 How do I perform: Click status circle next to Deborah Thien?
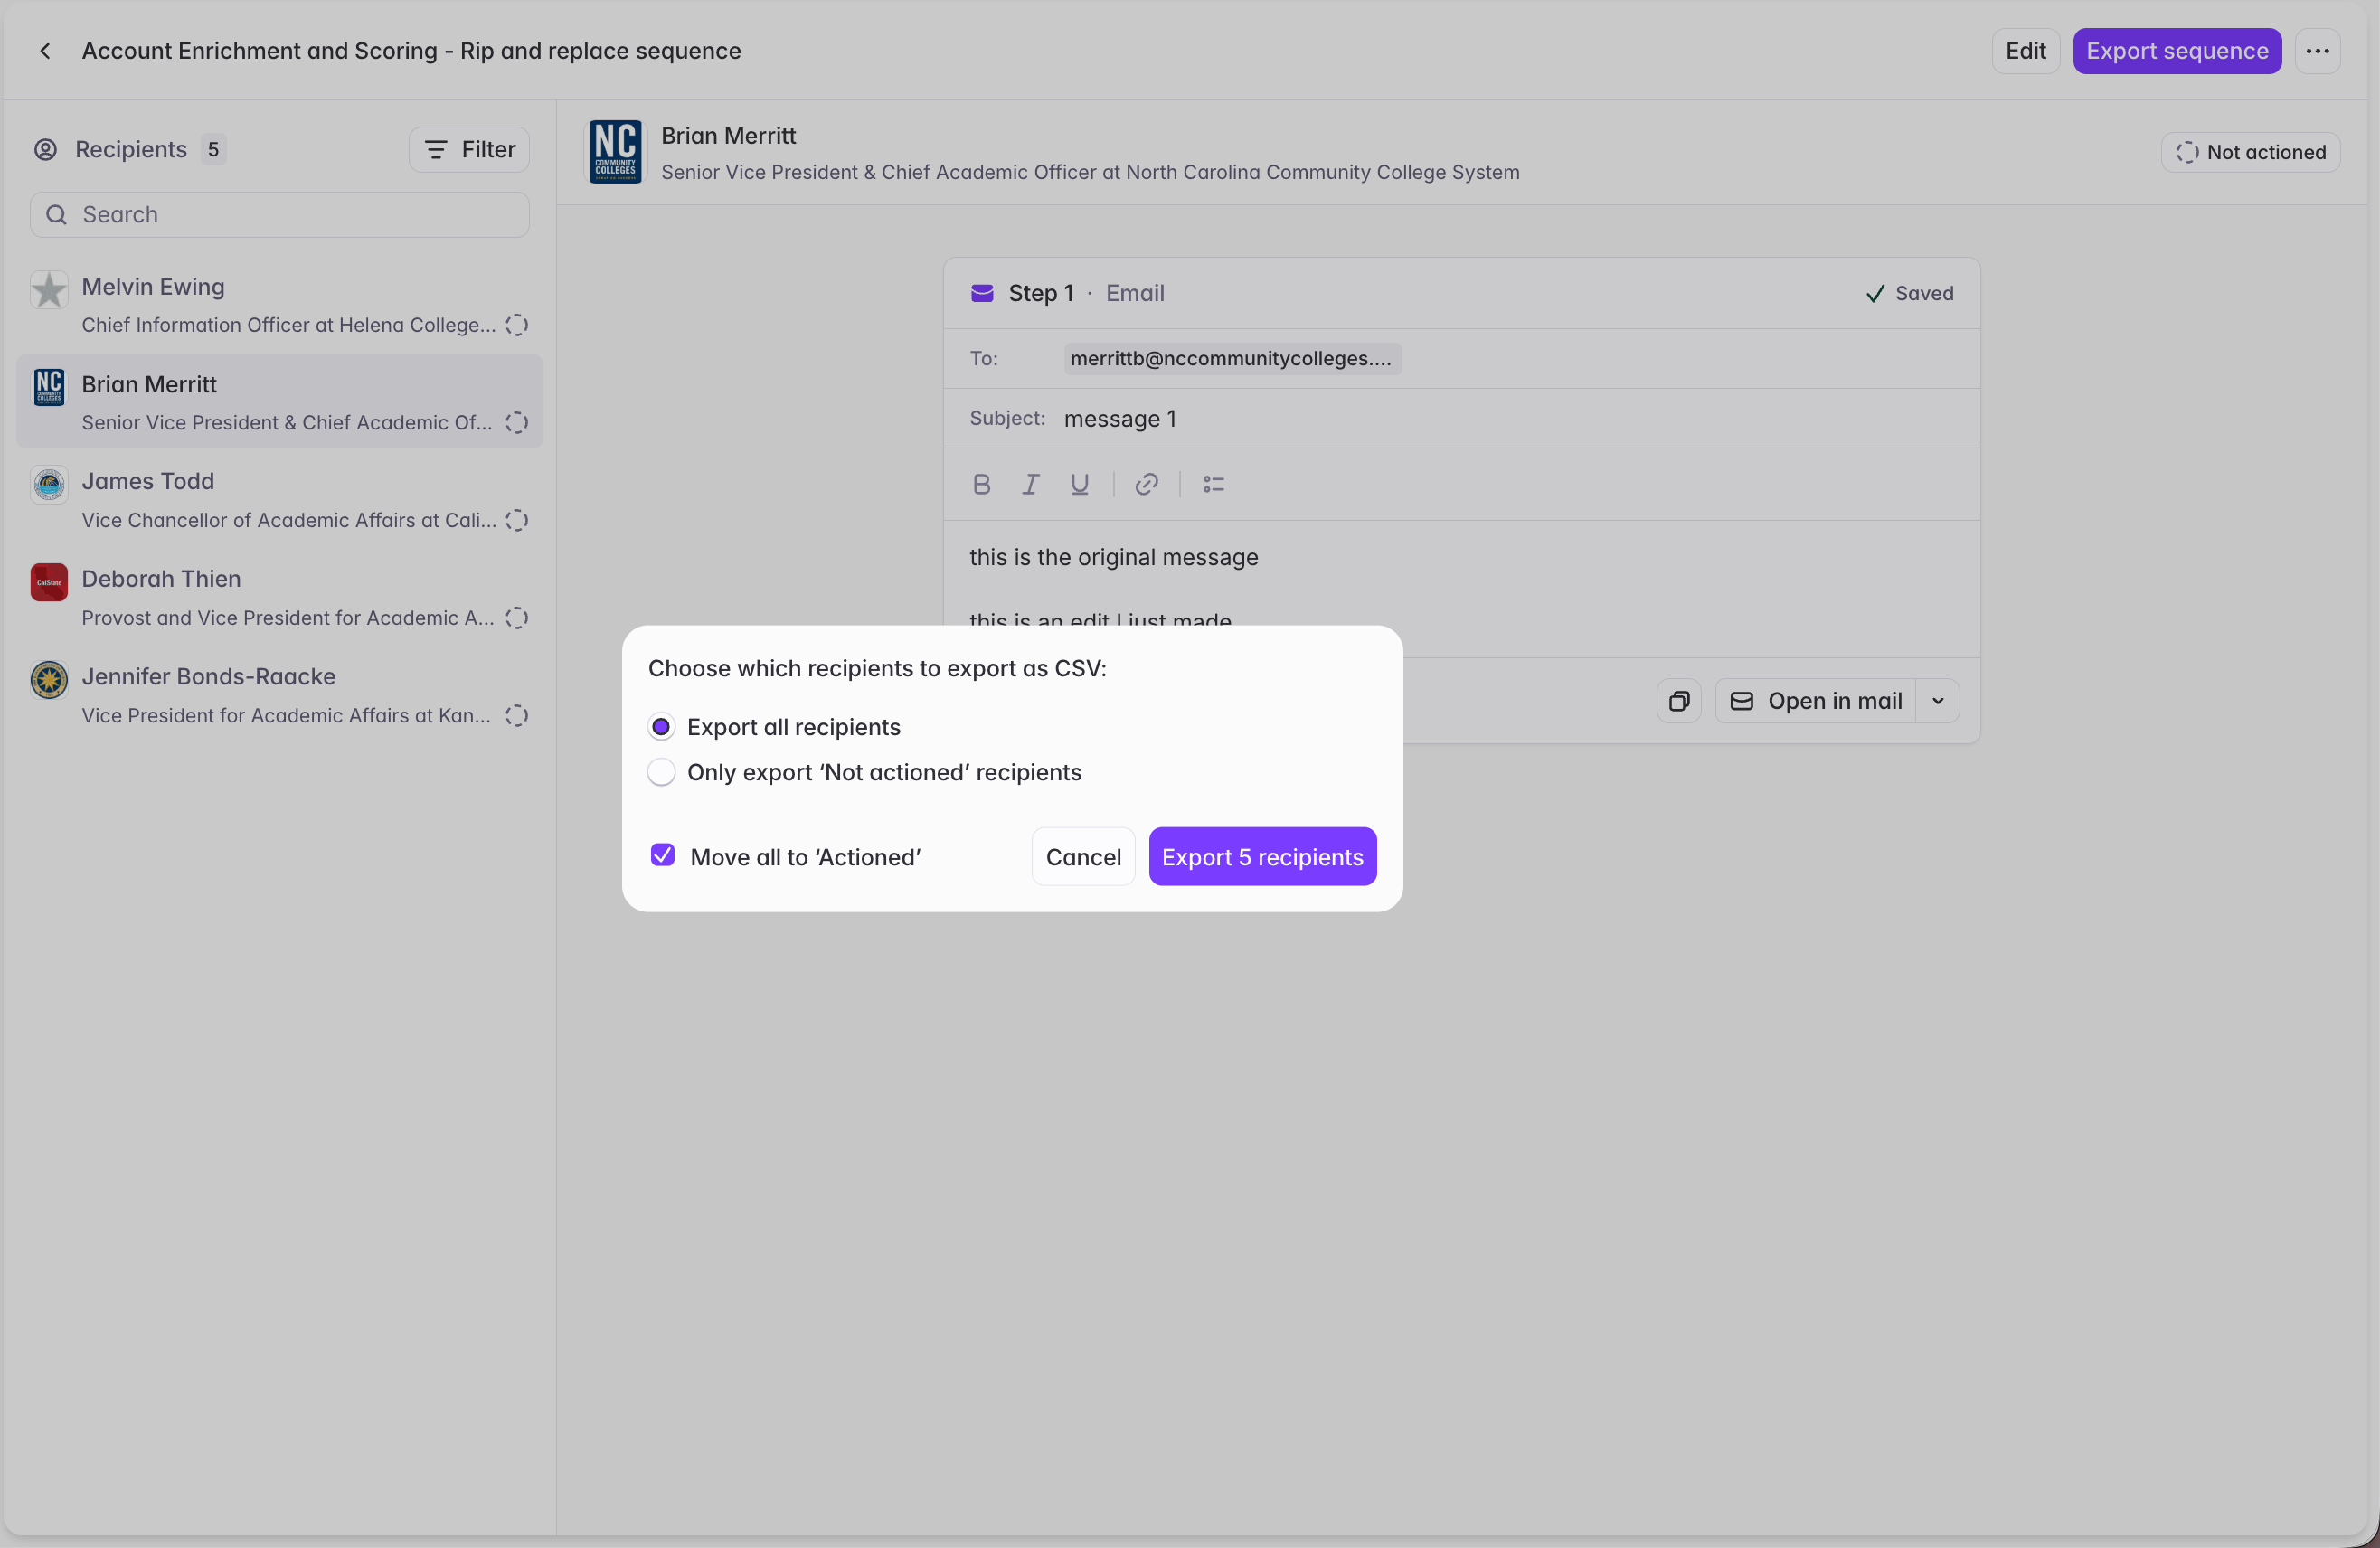pyautogui.click(x=516, y=618)
